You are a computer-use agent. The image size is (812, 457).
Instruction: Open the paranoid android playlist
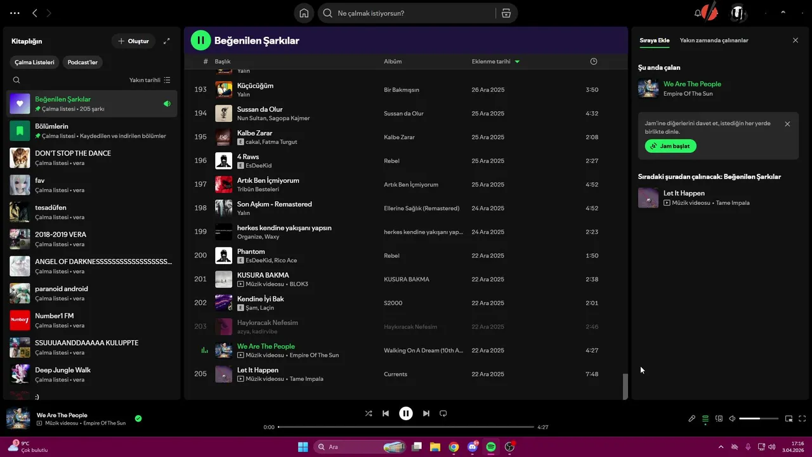pyautogui.click(x=92, y=293)
